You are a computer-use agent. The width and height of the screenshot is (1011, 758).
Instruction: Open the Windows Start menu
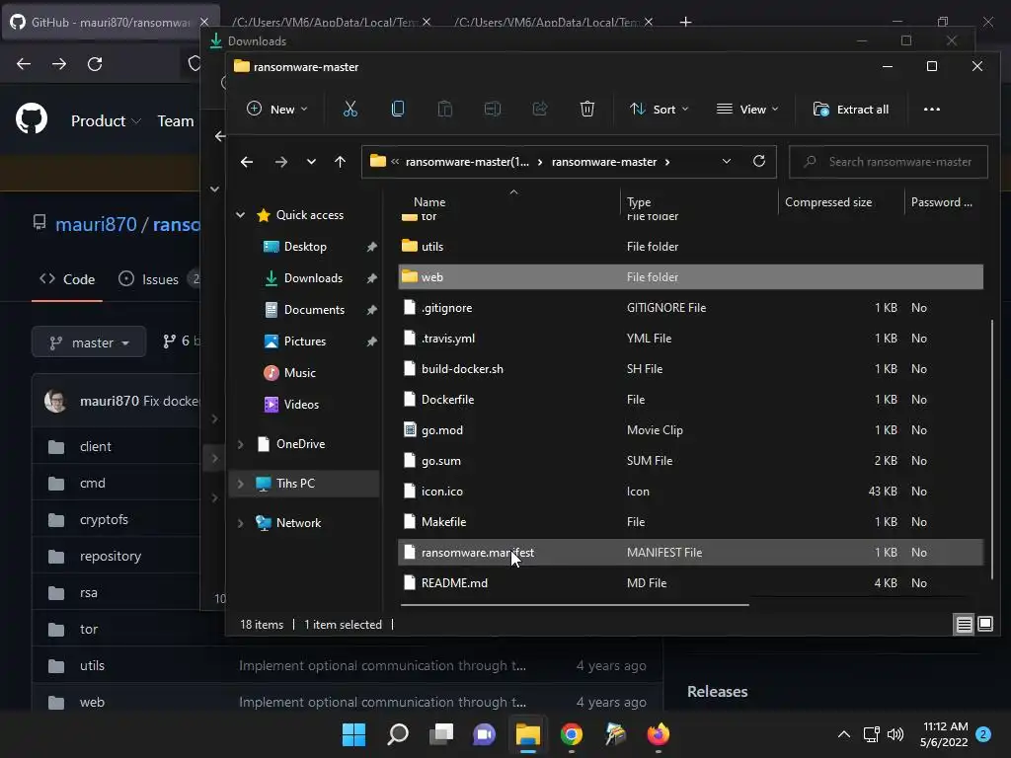coord(353,734)
